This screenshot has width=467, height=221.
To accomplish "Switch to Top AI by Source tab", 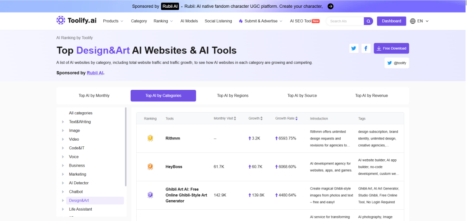I will pyautogui.click(x=302, y=96).
